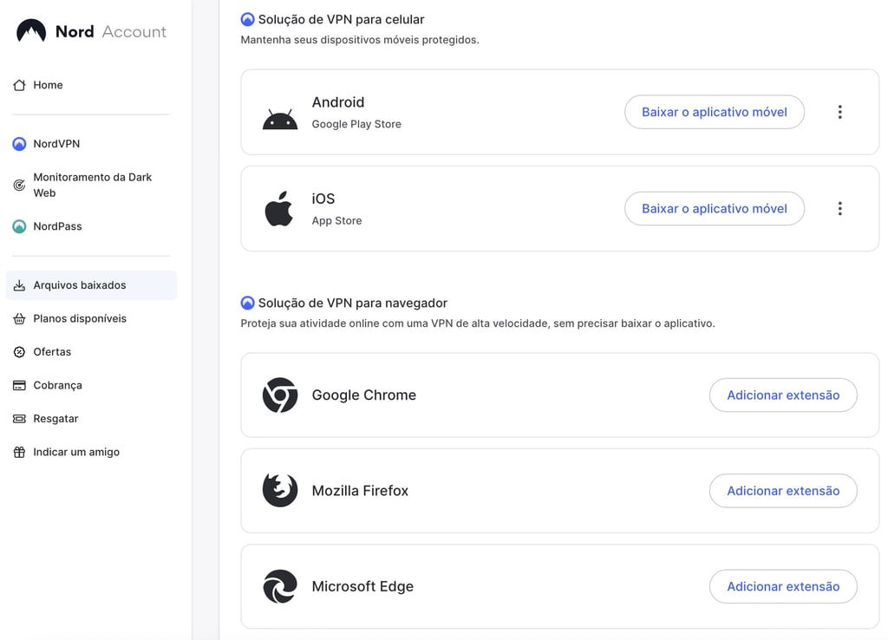This screenshot has height=640, width=888.
Task: Click 'Baixar o aplicativo móvel' for Android
Action: pyautogui.click(x=715, y=112)
